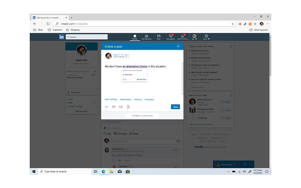This screenshot has width=301, height=188.
Task: Open Messaging in the top navigation
Action: [x=170, y=37]
